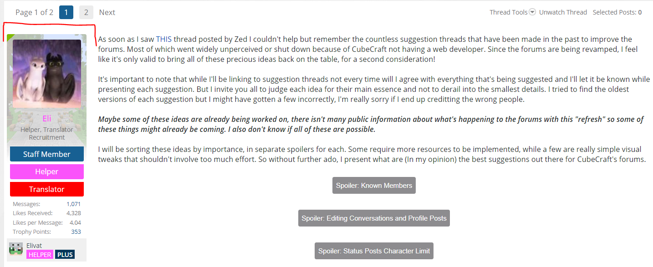Click the PLUS rank badge
This screenshot has height=267, width=653.
(65, 255)
